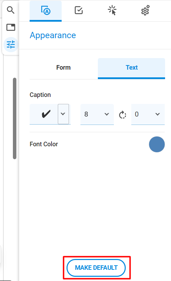Open the rotation 0 dropdown

(148, 114)
